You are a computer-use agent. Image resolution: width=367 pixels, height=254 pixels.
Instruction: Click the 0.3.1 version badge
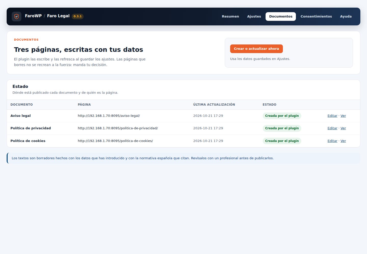click(77, 17)
